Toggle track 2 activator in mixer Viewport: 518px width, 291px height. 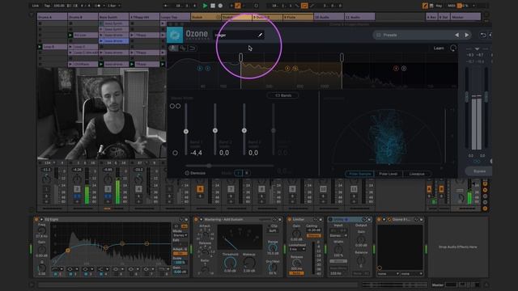[x=77, y=189]
